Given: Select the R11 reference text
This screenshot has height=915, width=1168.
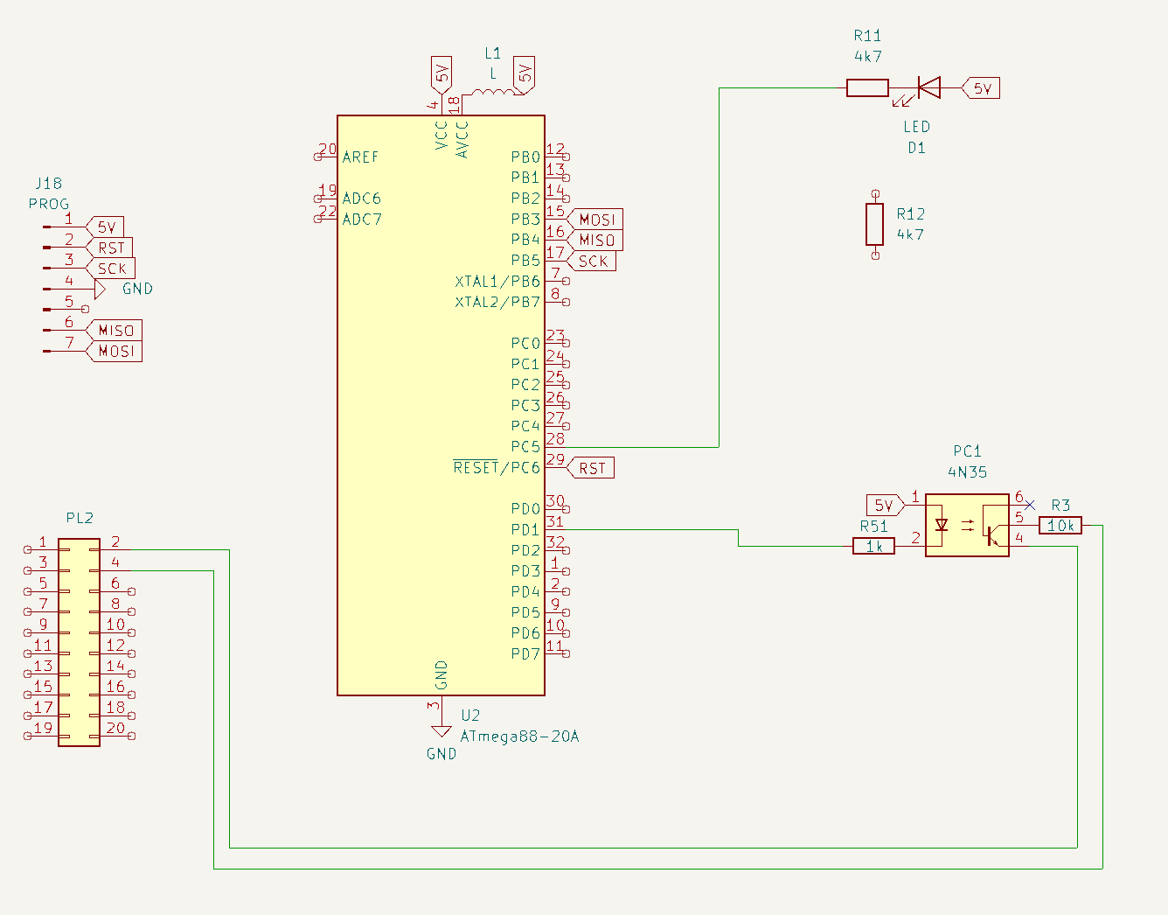Looking at the screenshot, I should point(867,36).
